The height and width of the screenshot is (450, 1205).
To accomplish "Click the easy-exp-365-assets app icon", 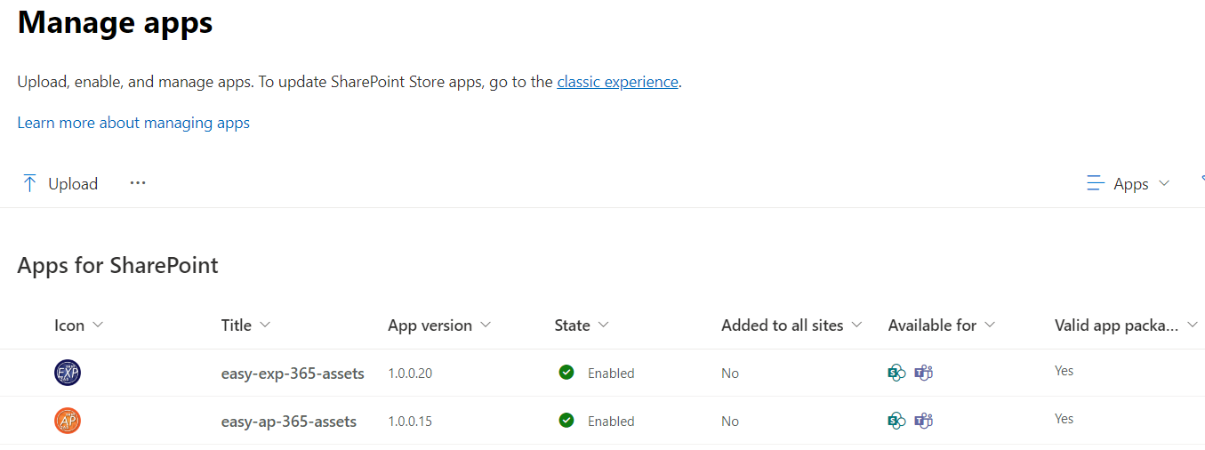I will pyautogui.click(x=68, y=373).
